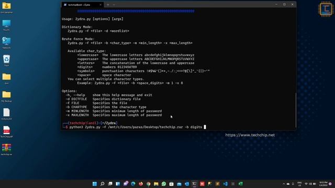Click the 'Brute force Mode:' heading

click(78, 39)
